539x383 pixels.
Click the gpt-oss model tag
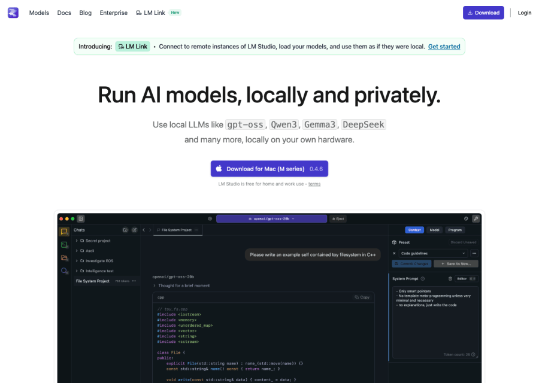pyautogui.click(x=245, y=124)
